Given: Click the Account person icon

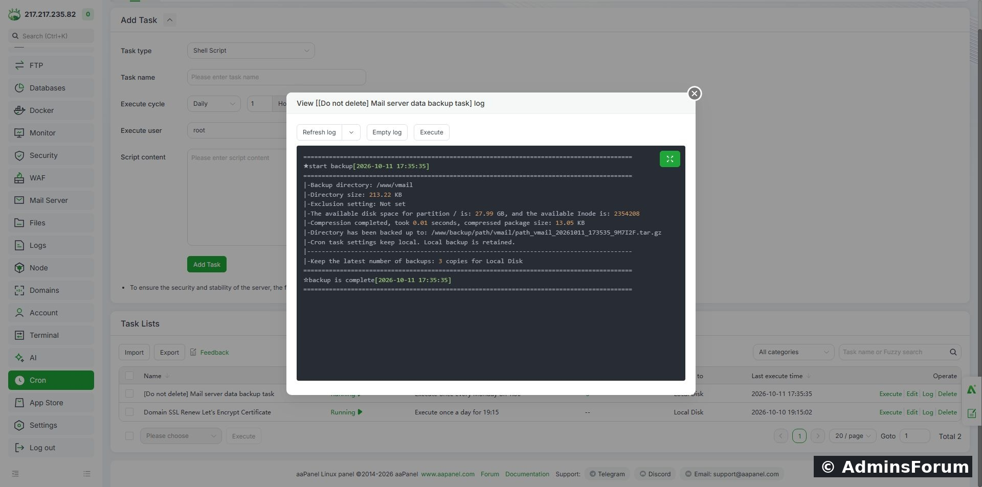Looking at the screenshot, I should [19, 313].
